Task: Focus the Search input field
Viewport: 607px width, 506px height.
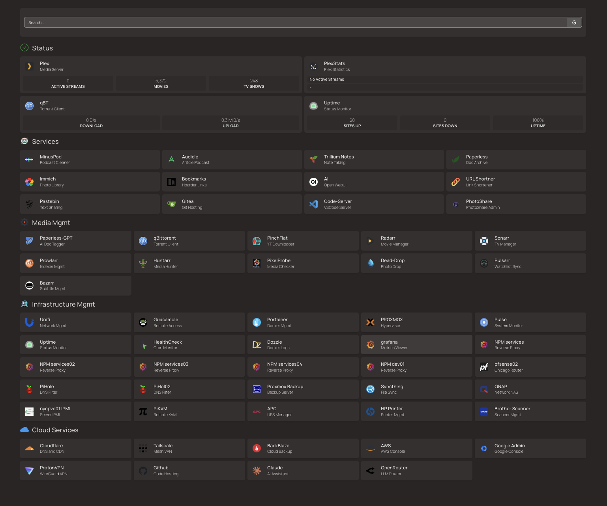Action: (x=296, y=22)
